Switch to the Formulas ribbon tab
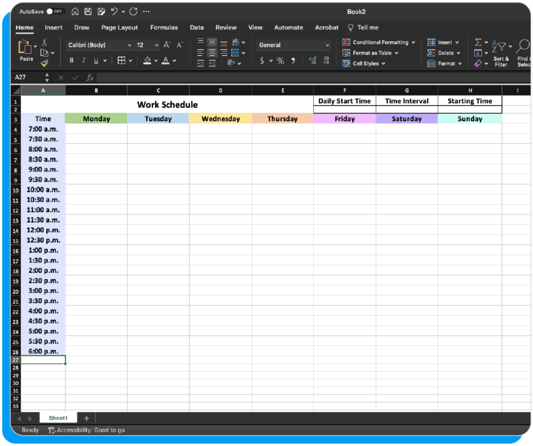 coord(164,28)
